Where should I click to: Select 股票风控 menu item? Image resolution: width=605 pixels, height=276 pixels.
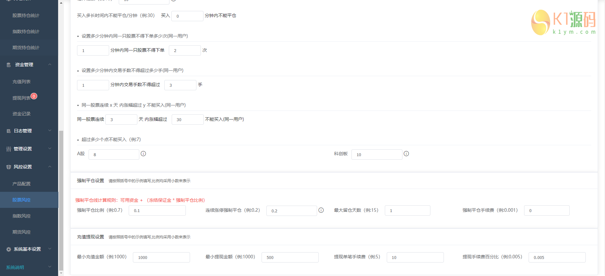pos(29,200)
